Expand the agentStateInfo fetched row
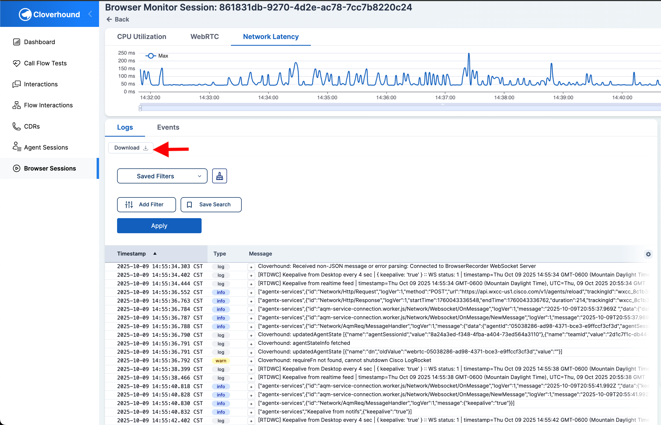The image size is (661, 425). coord(251,344)
